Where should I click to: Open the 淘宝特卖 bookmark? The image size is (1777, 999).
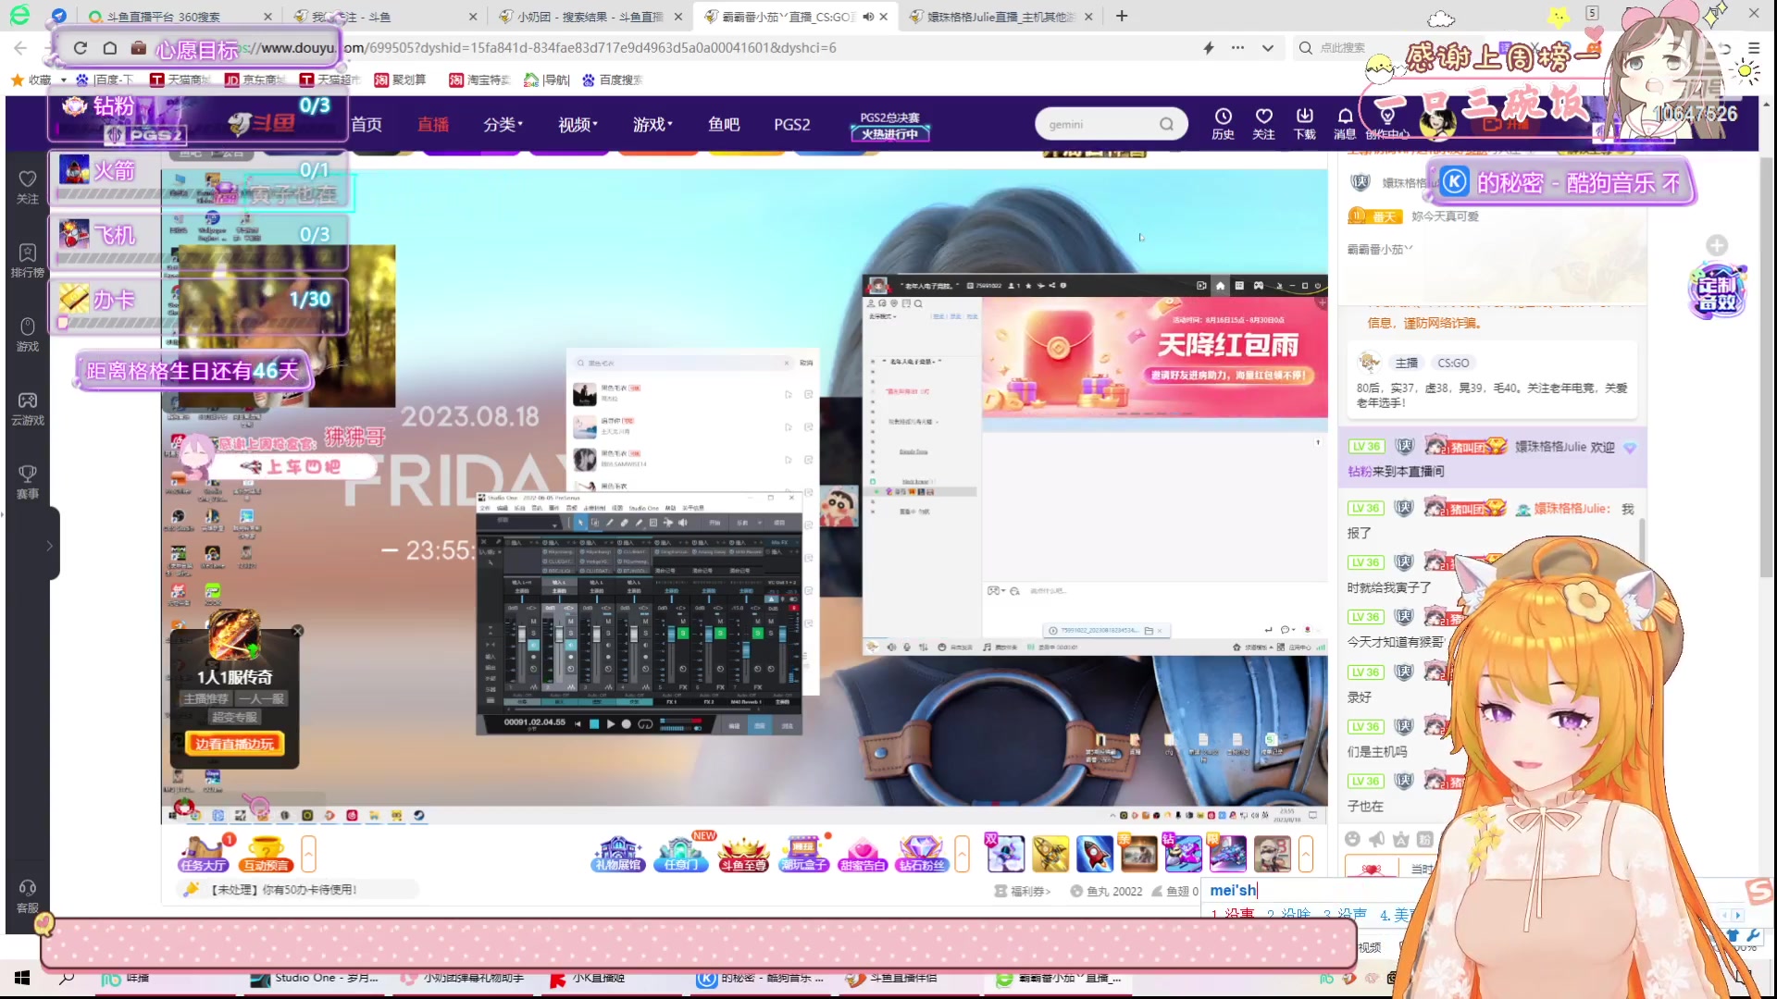point(479,80)
